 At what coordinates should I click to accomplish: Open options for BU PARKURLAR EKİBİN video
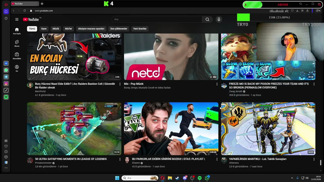(x=217, y=159)
